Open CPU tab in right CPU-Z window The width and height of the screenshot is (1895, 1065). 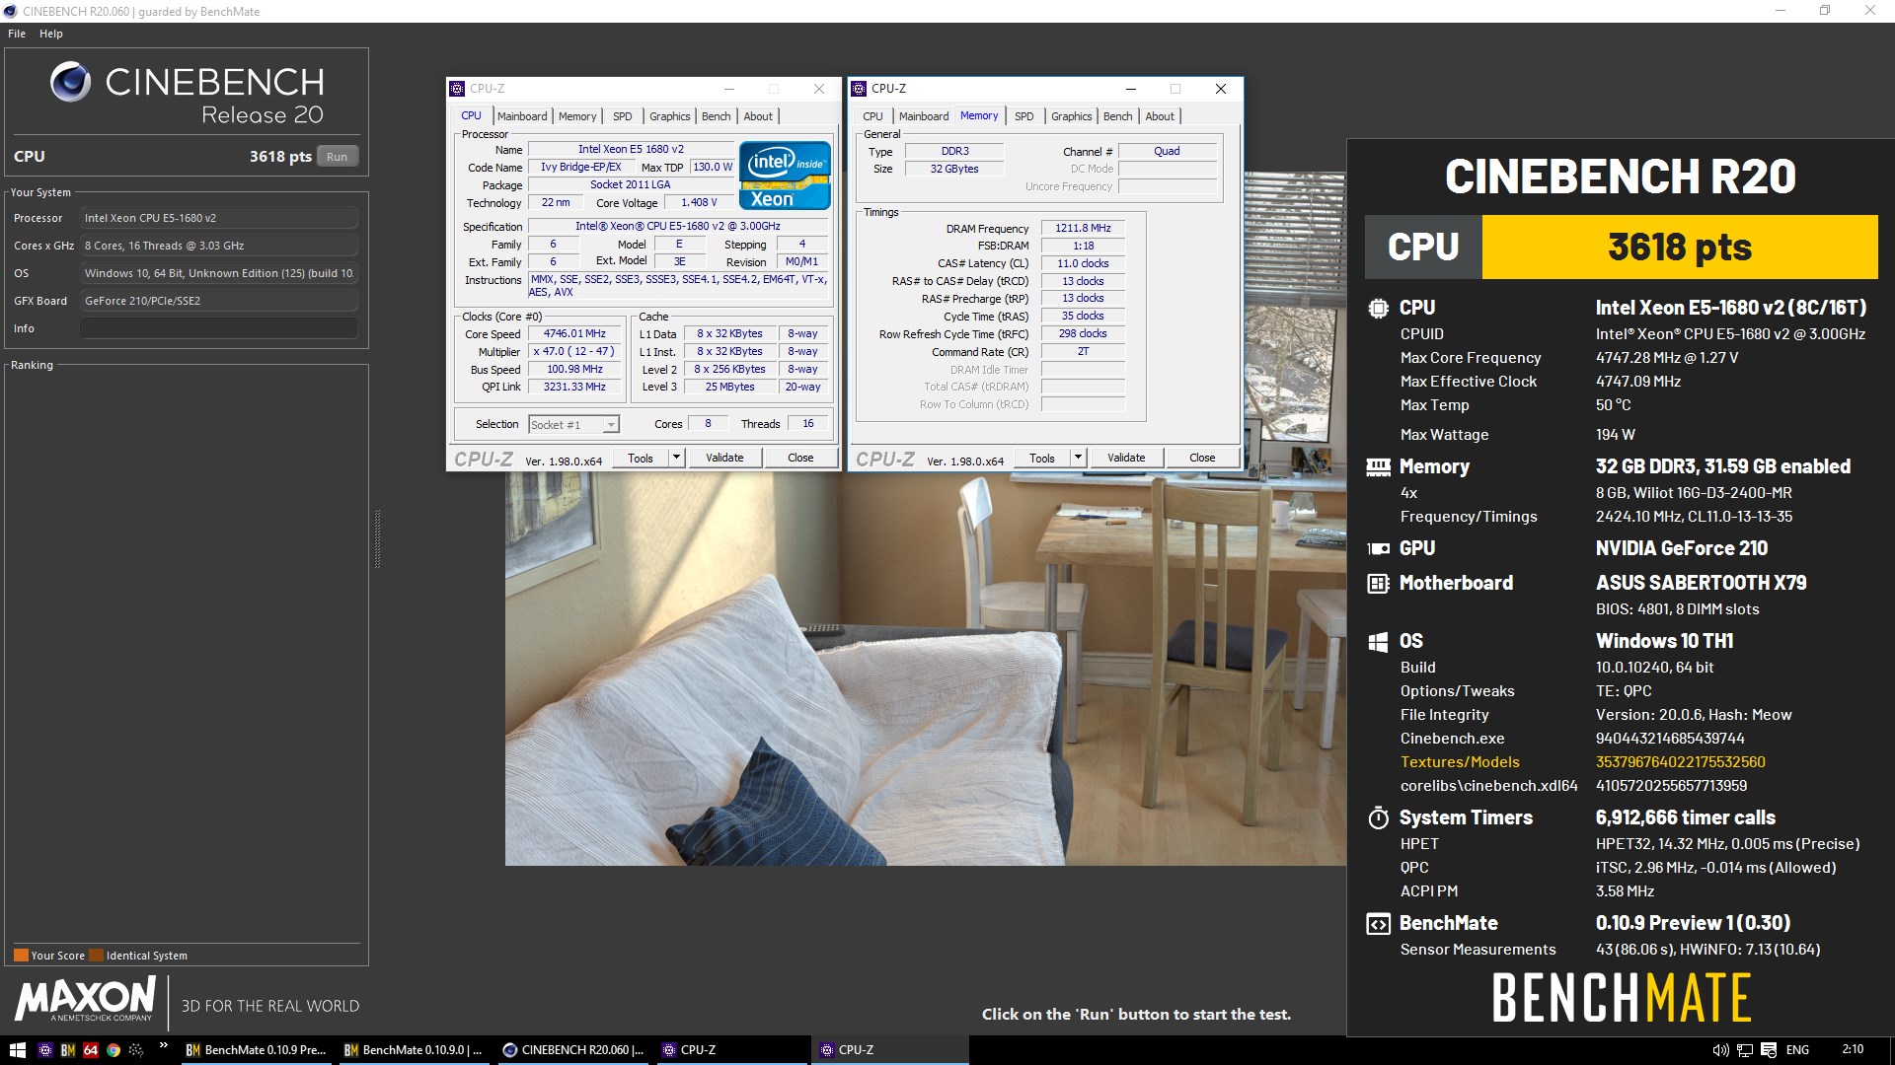(872, 116)
